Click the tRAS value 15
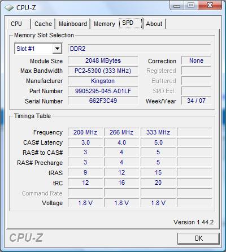The width and height of the screenshot is (226, 252). pos(158,172)
